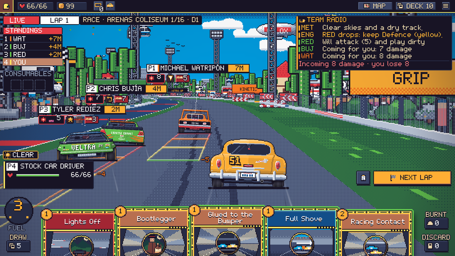Click the cost 2 badge on Racing Contact
Viewport: 455px width, 256px height.
pyautogui.click(x=342, y=214)
